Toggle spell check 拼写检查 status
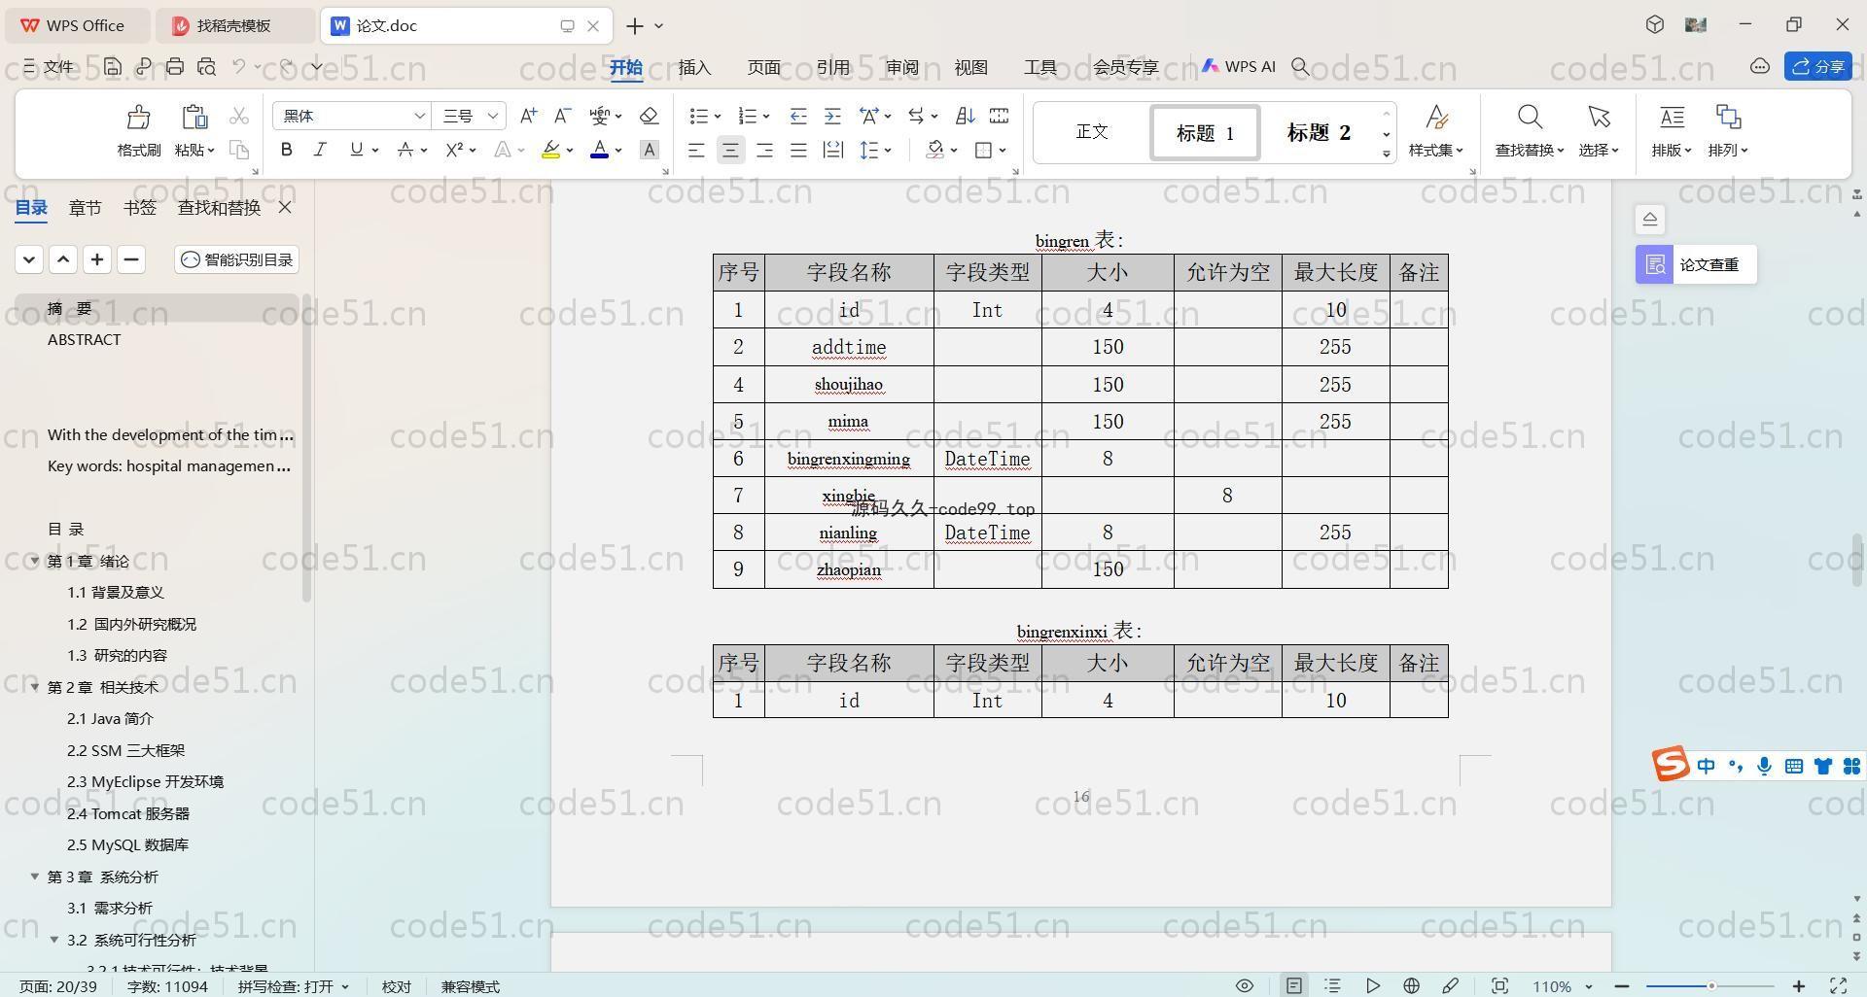 tap(293, 986)
